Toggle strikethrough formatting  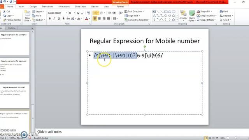point(68,19)
